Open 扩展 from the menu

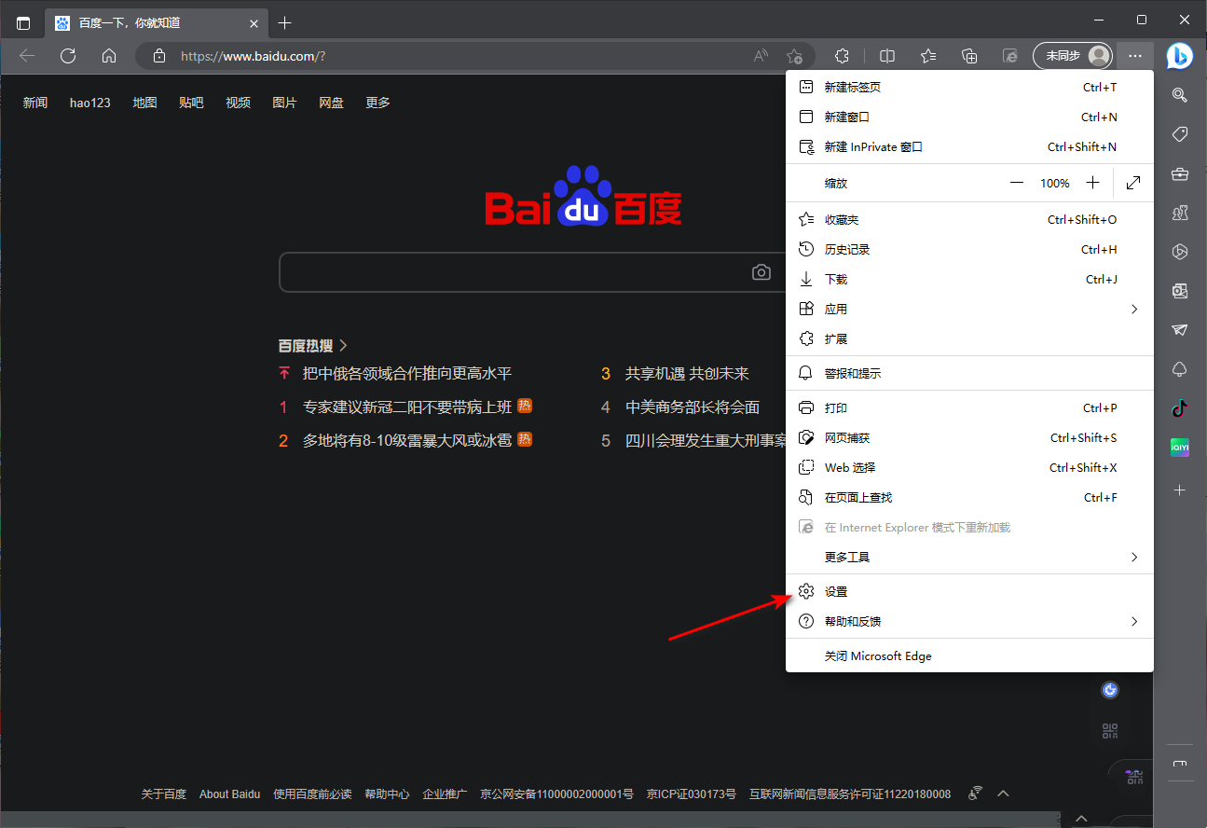pyautogui.click(x=969, y=338)
